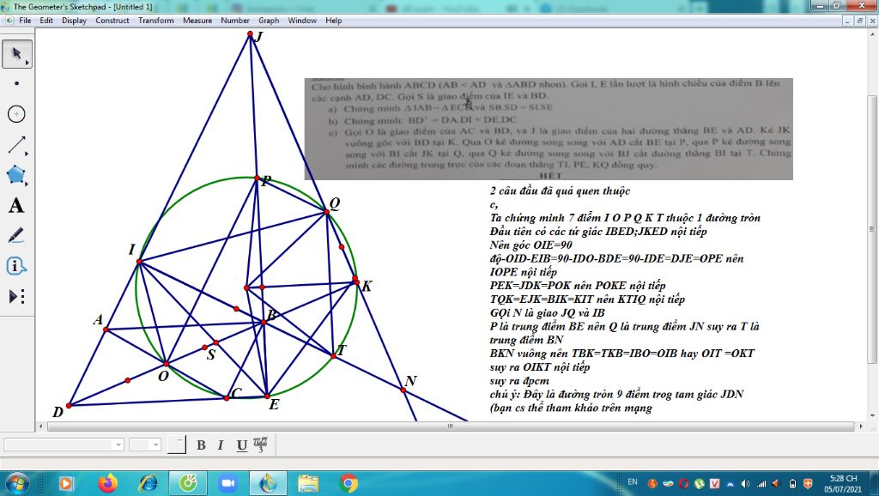This screenshot has height=496, width=879.
Task: Open the font size dropdown
Action: coord(146,445)
